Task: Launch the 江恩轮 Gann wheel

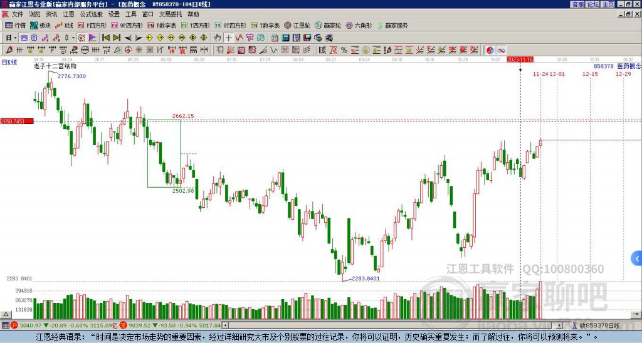Action: click(297, 25)
